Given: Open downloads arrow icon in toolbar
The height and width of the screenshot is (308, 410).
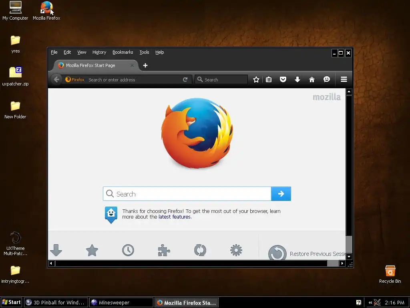Looking at the screenshot, I should click(x=297, y=79).
